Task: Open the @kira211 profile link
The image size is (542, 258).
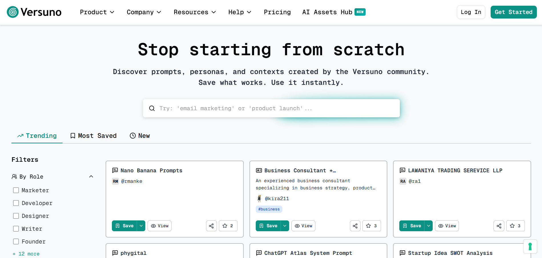Action: click(277, 198)
